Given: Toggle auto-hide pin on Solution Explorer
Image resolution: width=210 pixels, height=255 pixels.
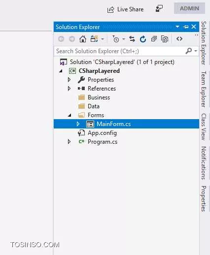Looking at the screenshot, I should click(x=186, y=27).
